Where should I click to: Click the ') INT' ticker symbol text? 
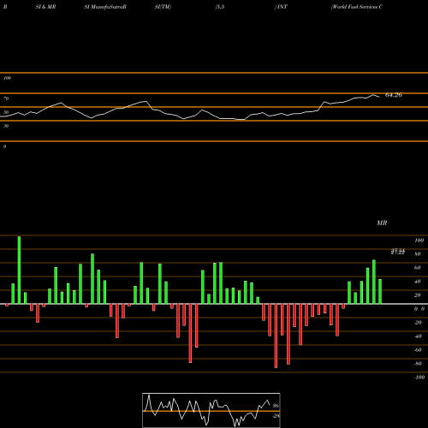[281, 7]
